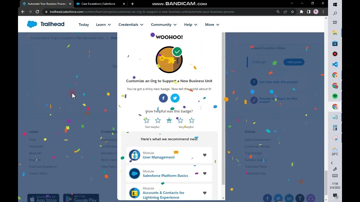Reload the current page
Image resolution: width=360 pixels, height=202 pixels.
37,12
